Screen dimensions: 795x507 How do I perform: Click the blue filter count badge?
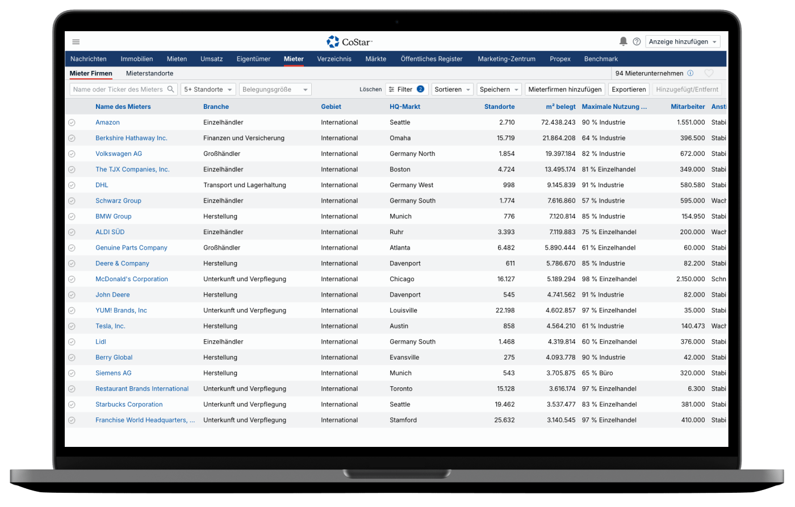click(x=420, y=89)
